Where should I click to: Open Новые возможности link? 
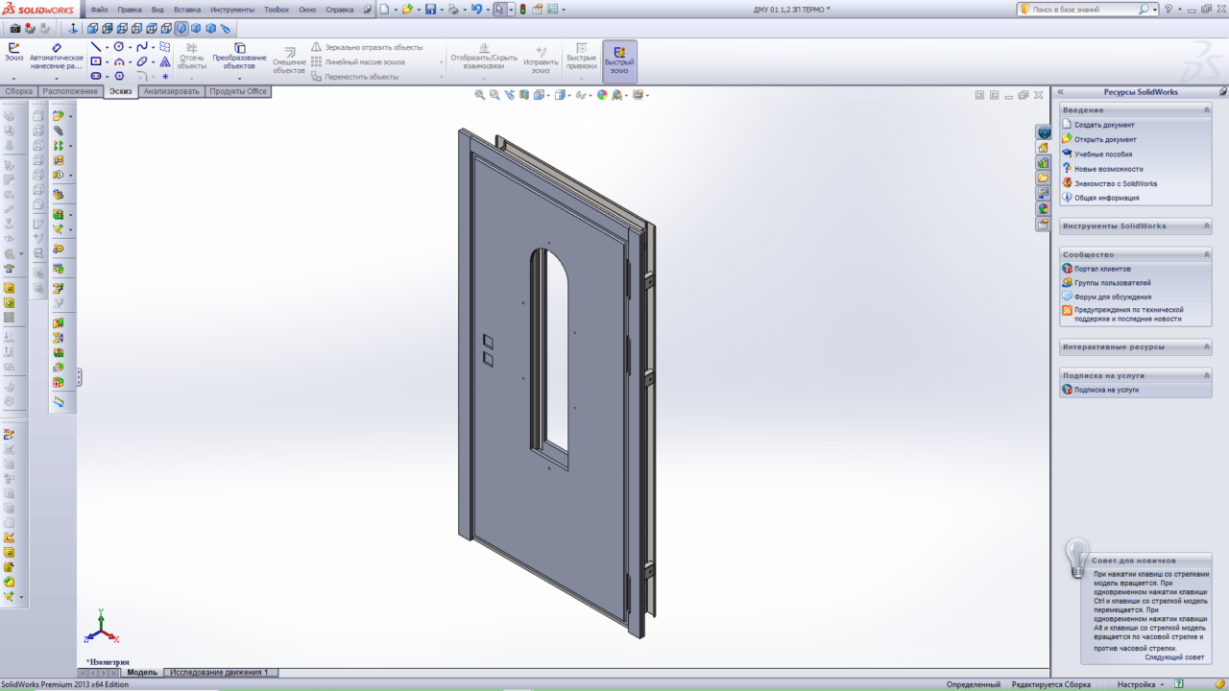pos(1109,169)
